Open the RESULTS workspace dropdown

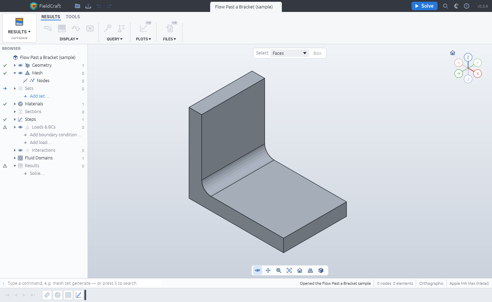click(x=19, y=28)
